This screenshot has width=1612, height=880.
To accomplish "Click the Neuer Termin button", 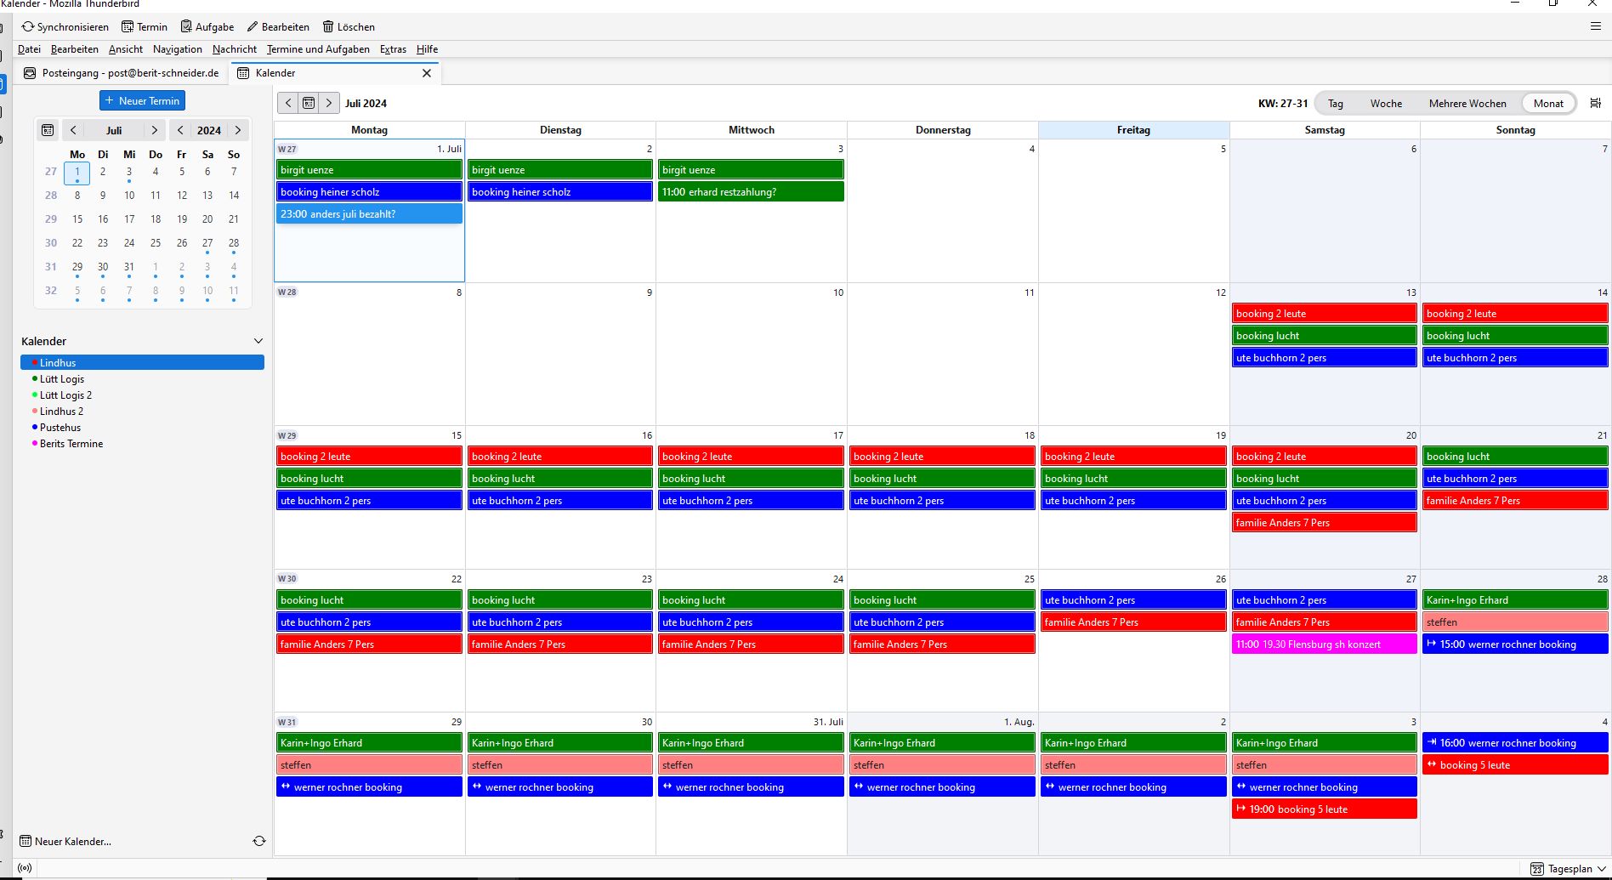I will 142,100.
